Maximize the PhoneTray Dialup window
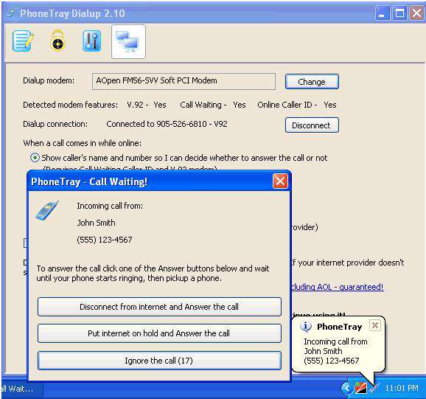The width and height of the screenshot is (426, 399). (x=399, y=13)
